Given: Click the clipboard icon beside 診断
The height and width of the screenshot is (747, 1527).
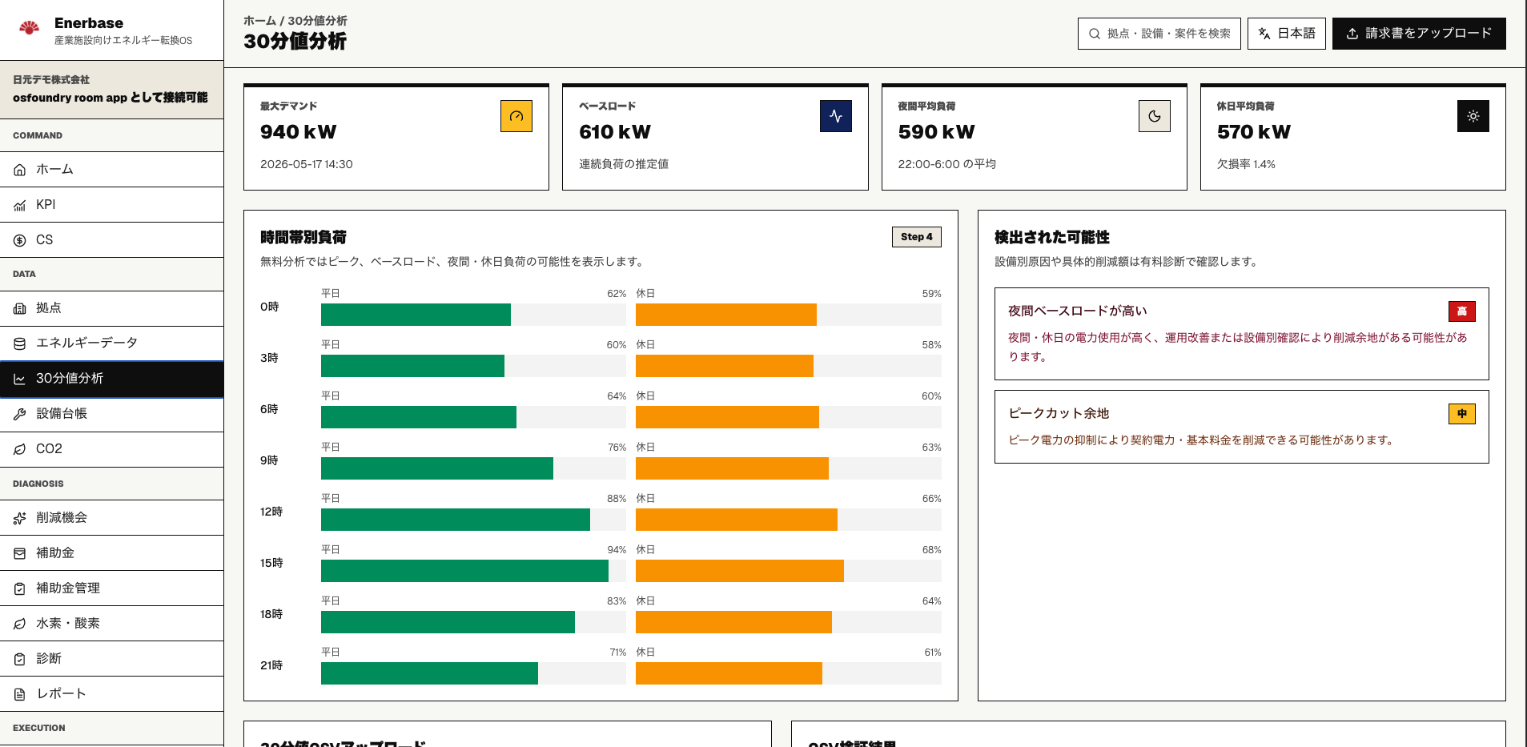Looking at the screenshot, I should pos(20,659).
